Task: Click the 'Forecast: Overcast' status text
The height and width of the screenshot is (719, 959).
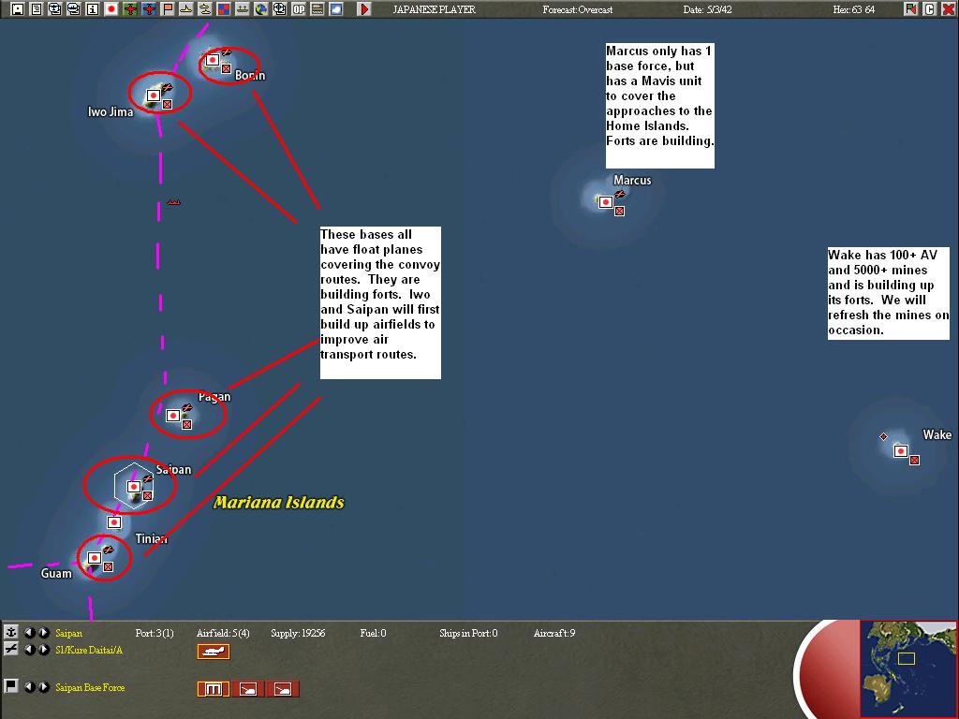Action: [x=577, y=9]
